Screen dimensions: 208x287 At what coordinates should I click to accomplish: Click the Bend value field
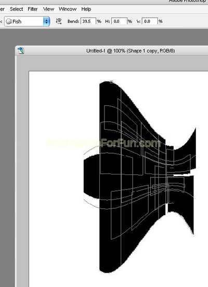88,21
